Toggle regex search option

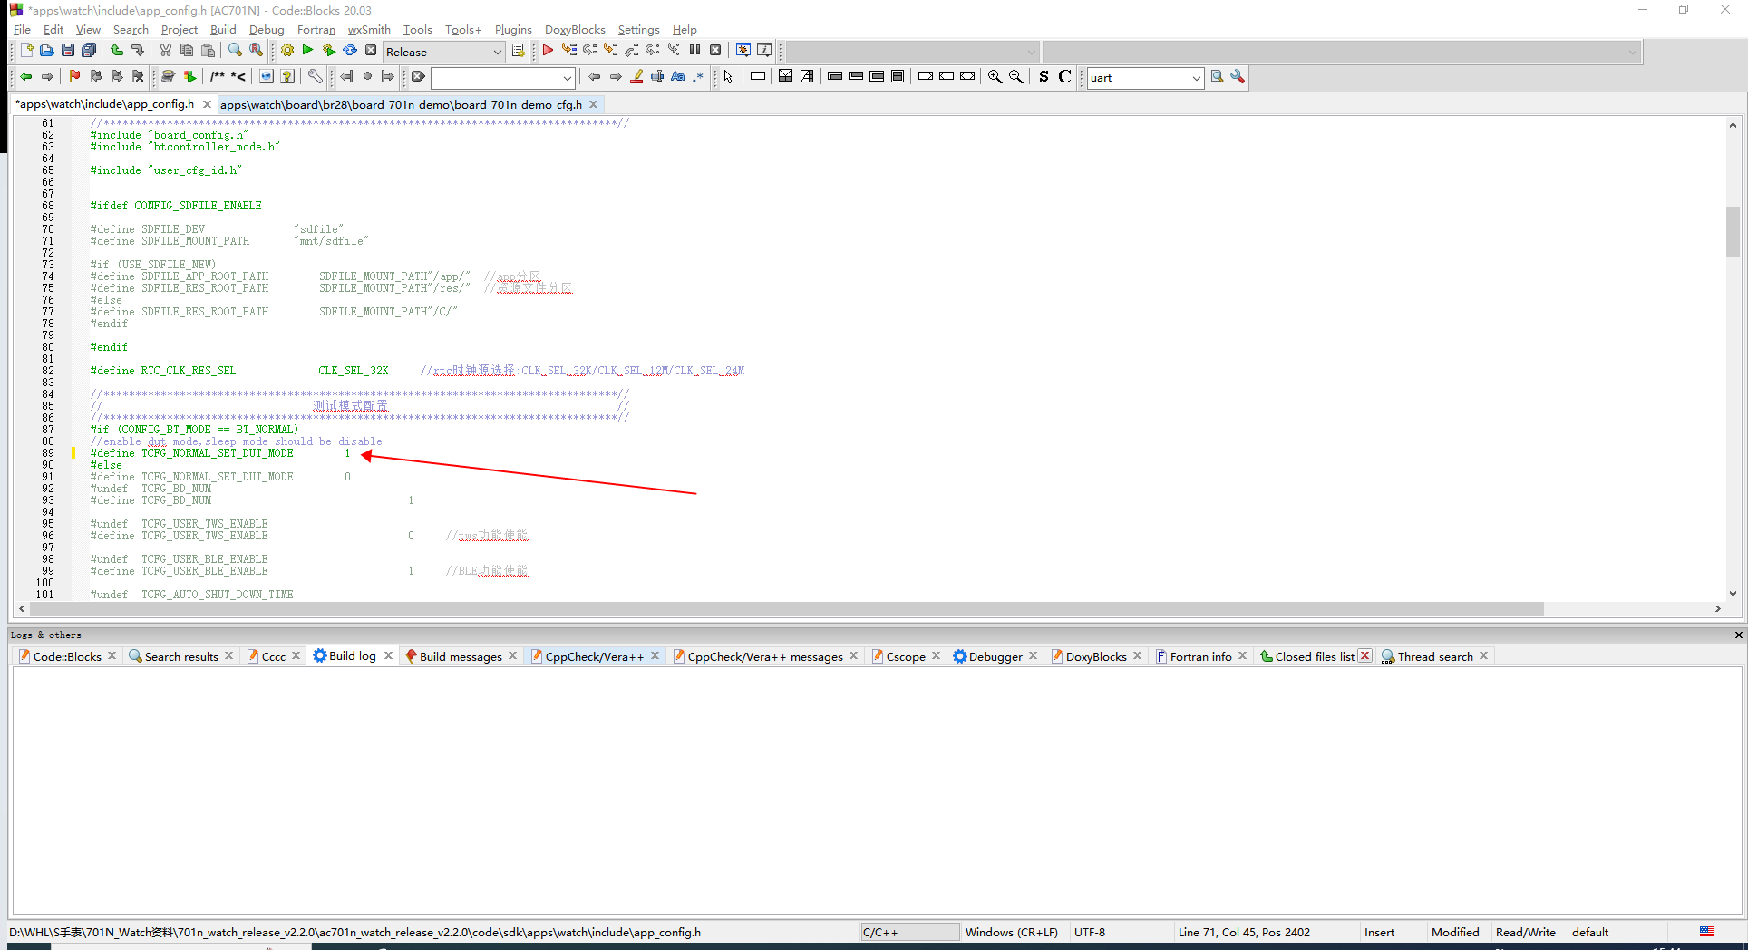[698, 77]
